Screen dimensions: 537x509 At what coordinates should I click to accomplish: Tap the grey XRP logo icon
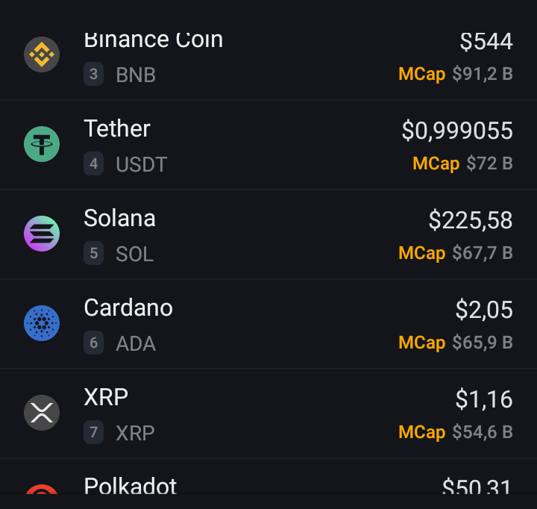[42, 413]
